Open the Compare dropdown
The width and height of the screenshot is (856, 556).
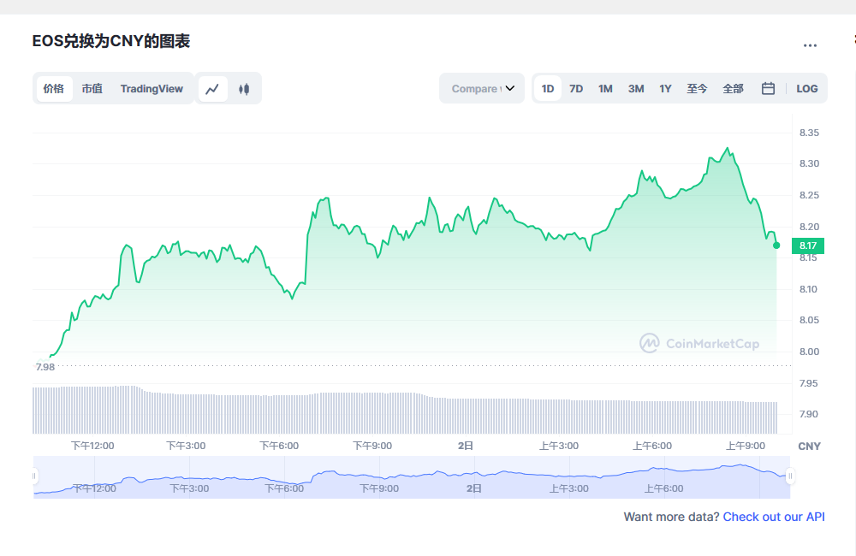(x=481, y=88)
